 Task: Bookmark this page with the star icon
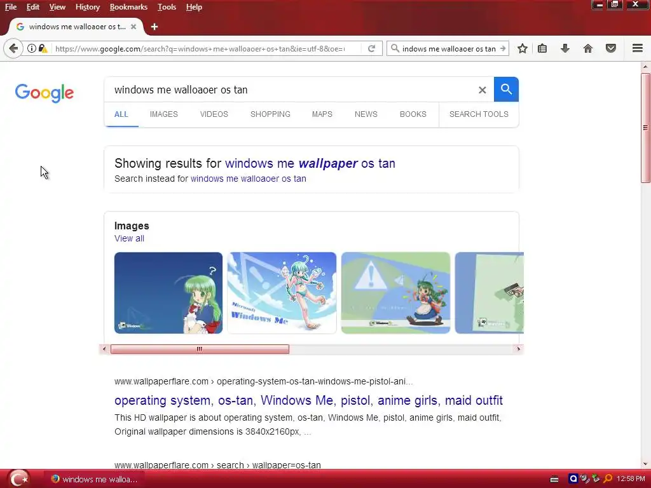click(523, 48)
